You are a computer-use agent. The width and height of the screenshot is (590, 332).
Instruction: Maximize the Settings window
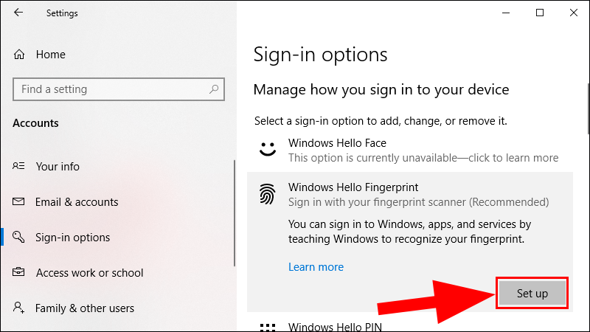(540, 13)
